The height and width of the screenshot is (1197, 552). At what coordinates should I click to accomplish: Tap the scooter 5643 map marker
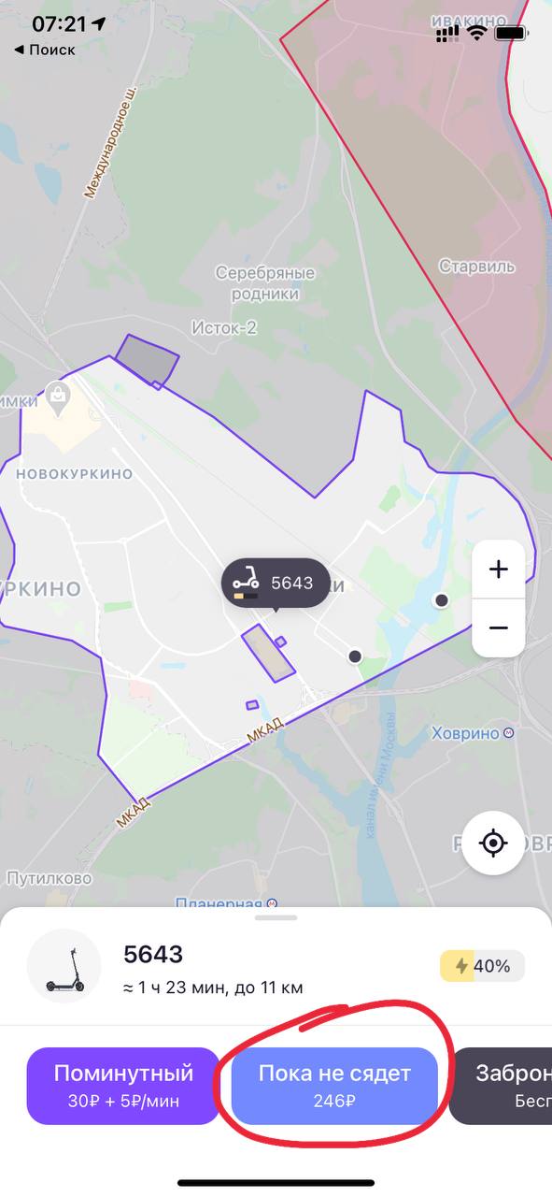coord(276,584)
